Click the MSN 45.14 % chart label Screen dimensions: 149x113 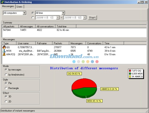coord(94,101)
